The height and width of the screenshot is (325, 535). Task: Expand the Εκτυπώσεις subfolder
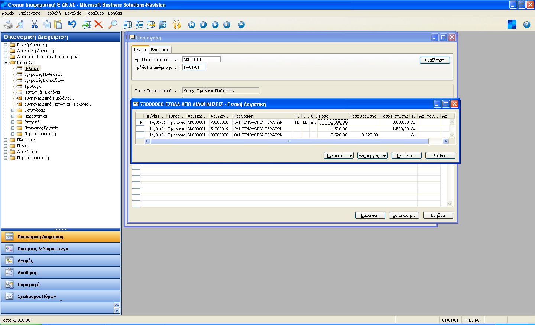click(x=13, y=110)
